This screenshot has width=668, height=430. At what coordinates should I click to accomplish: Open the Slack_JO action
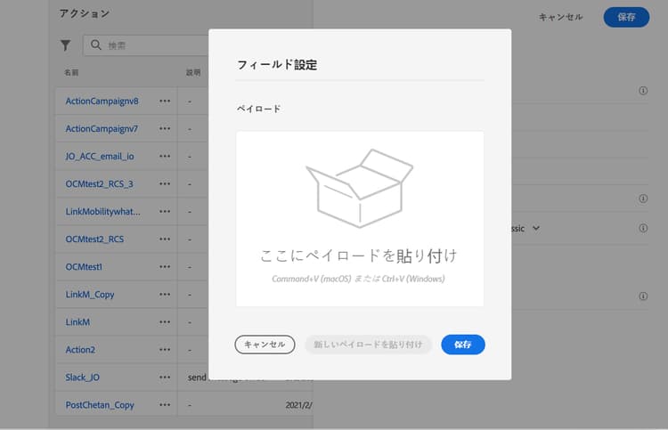pyautogui.click(x=82, y=377)
